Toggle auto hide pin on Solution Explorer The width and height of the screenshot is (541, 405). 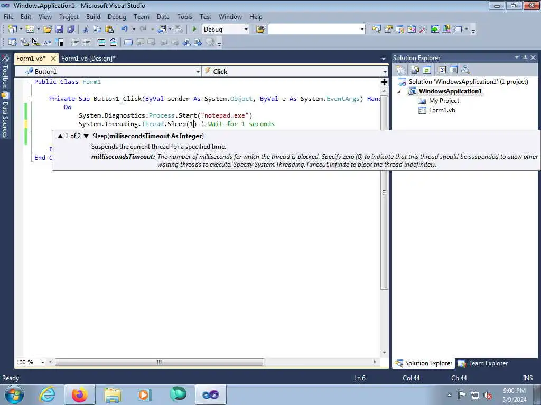[525, 57]
